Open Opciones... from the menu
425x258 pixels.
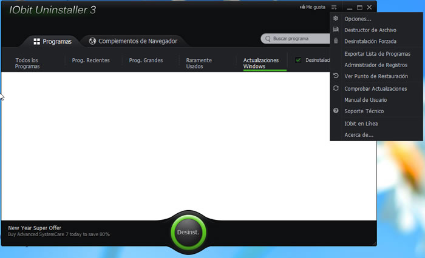(358, 19)
